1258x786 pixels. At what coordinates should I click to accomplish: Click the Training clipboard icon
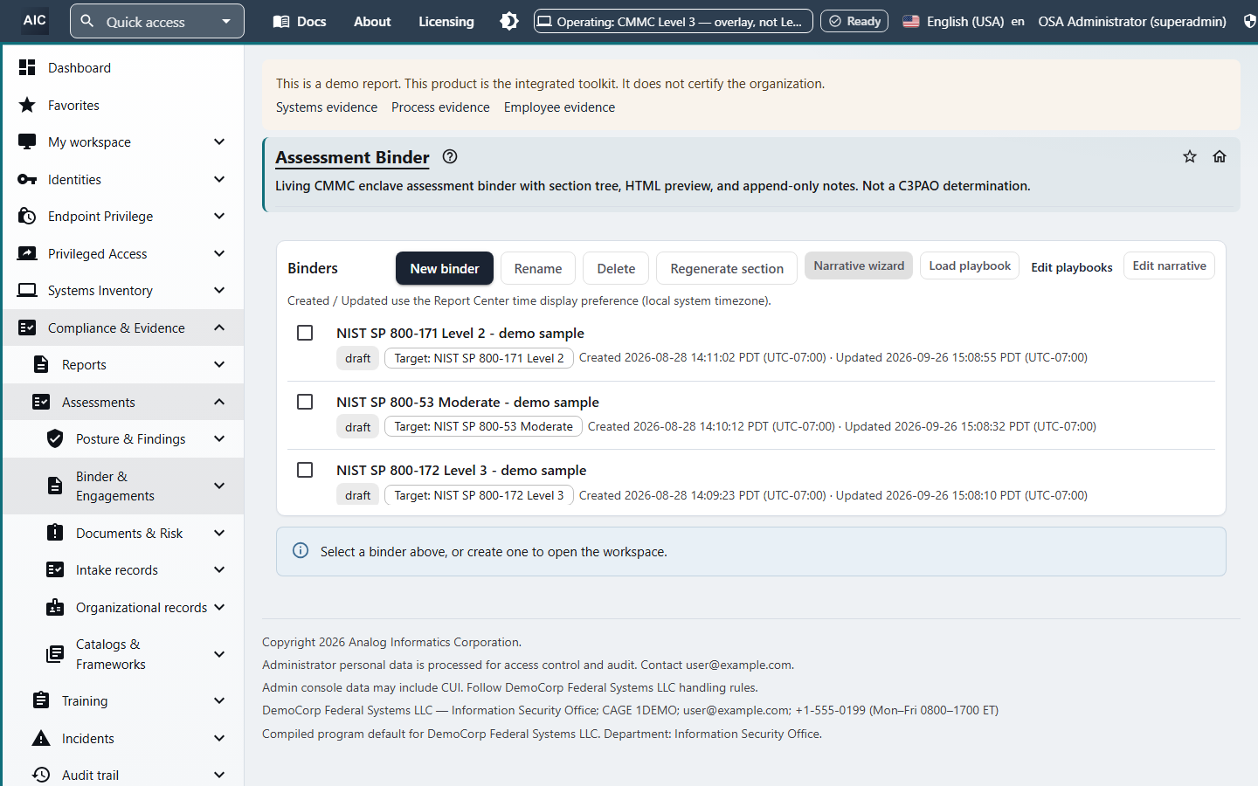41,700
